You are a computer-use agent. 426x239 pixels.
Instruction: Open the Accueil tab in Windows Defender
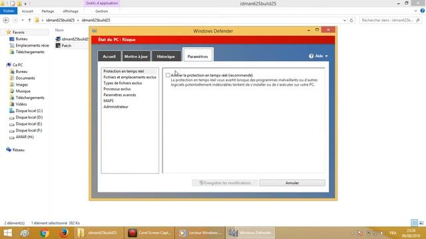coord(109,56)
